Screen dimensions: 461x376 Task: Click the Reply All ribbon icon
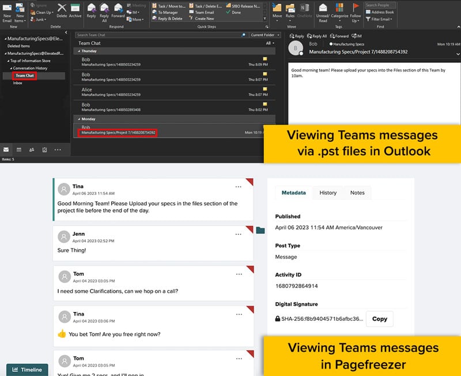(x=104, y=9)
